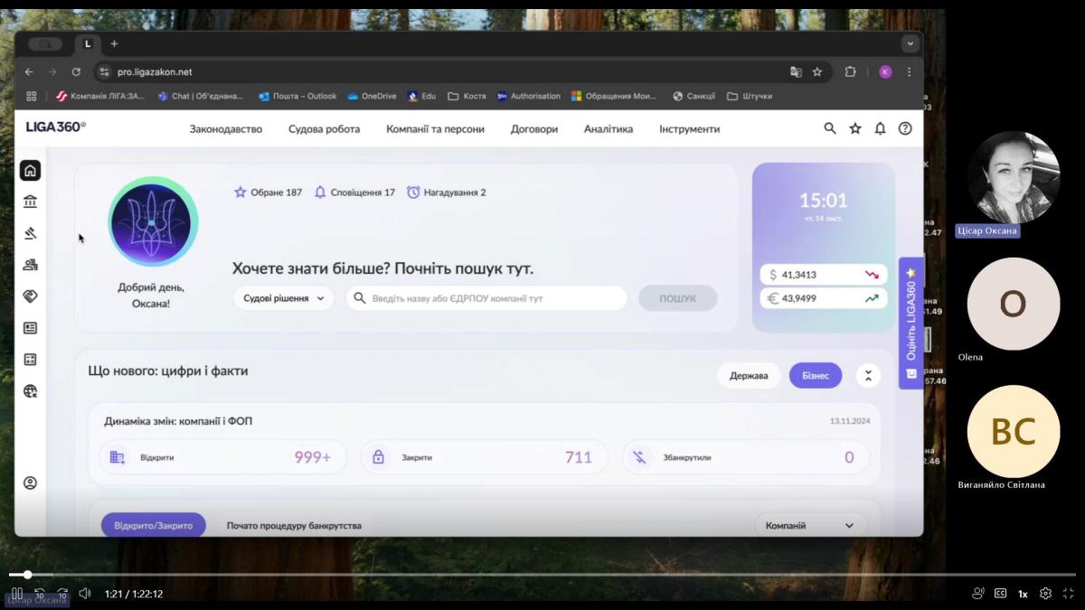Open Chrome extensions puzzle icon
This screenshot has width=1085, height=610.
(x=851, y=71)
